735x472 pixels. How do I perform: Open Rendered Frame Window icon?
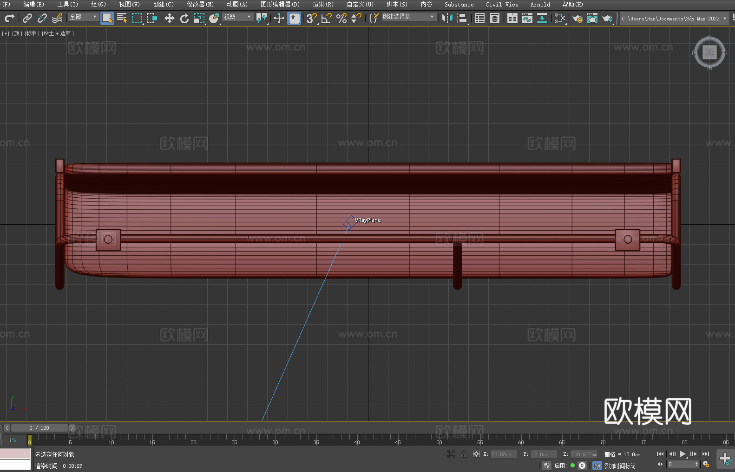point(592,18)
